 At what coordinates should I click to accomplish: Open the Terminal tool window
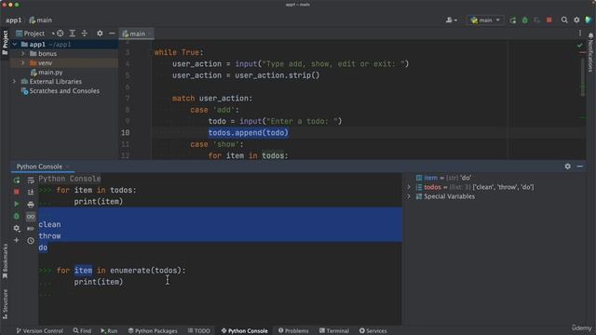click(x=334, y=331)
